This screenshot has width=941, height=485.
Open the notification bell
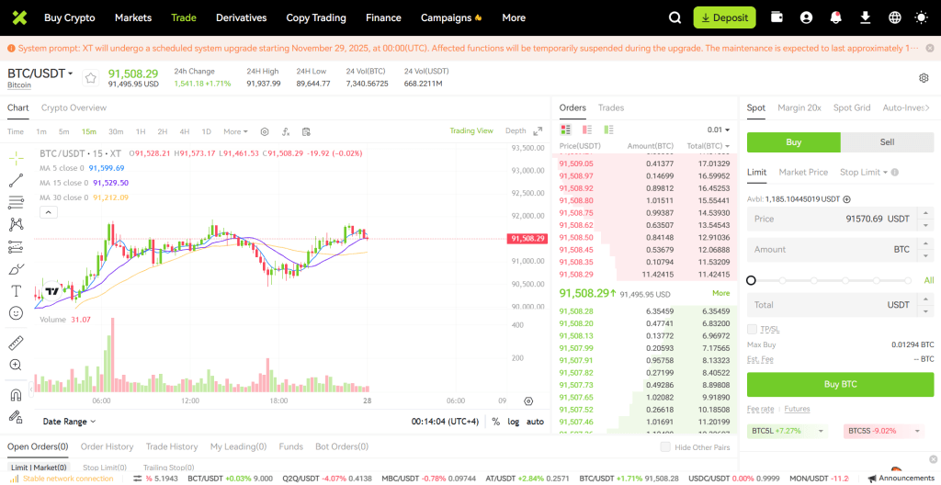[x=835, y=18]
